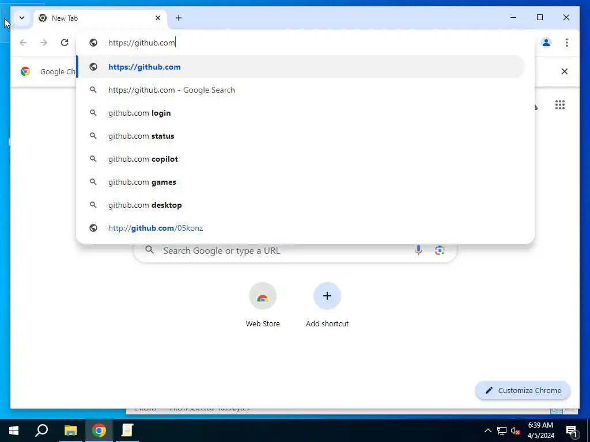Click the Chrome taskbar icon

99,430
